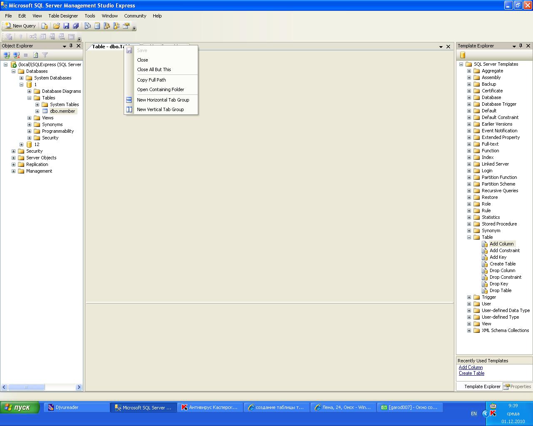533x426 pixels.
Task: Click the Start (пуск) button
Action: click(20, 407)
